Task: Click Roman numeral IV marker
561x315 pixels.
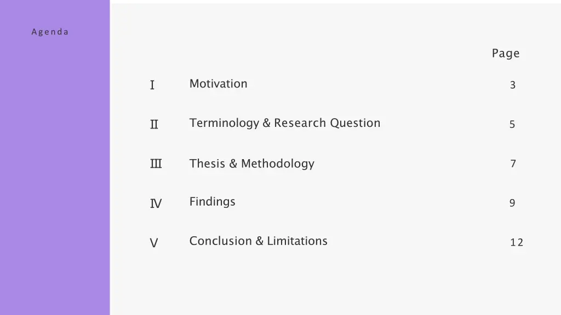Action: [x=156, y=203]
